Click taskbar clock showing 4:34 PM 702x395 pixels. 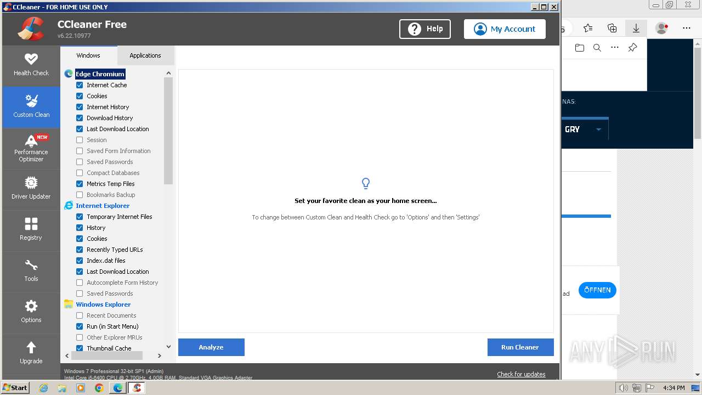click(x=673, y=388)
